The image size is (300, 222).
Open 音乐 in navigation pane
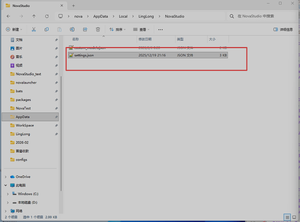coord(19,57)
